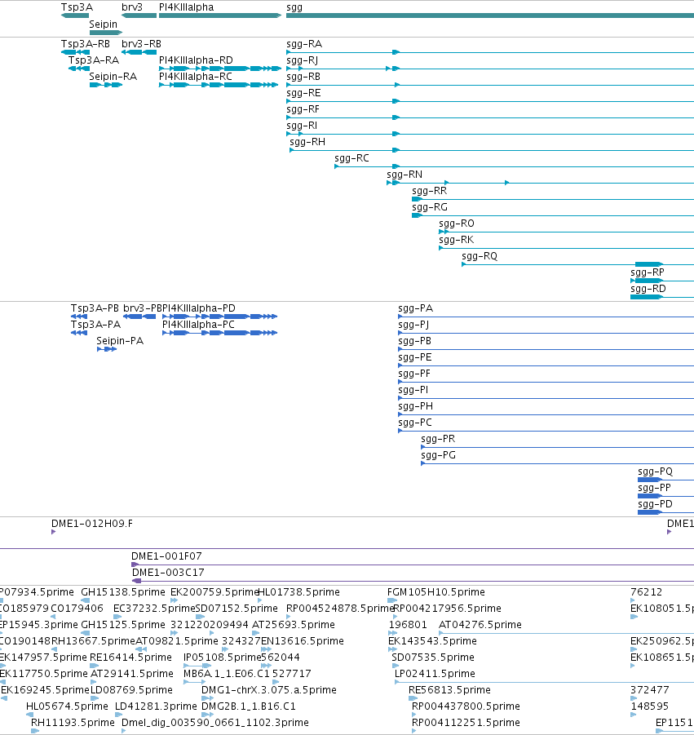
Task: Click the RE56813.5prime EST label
Action: [449, 690]
